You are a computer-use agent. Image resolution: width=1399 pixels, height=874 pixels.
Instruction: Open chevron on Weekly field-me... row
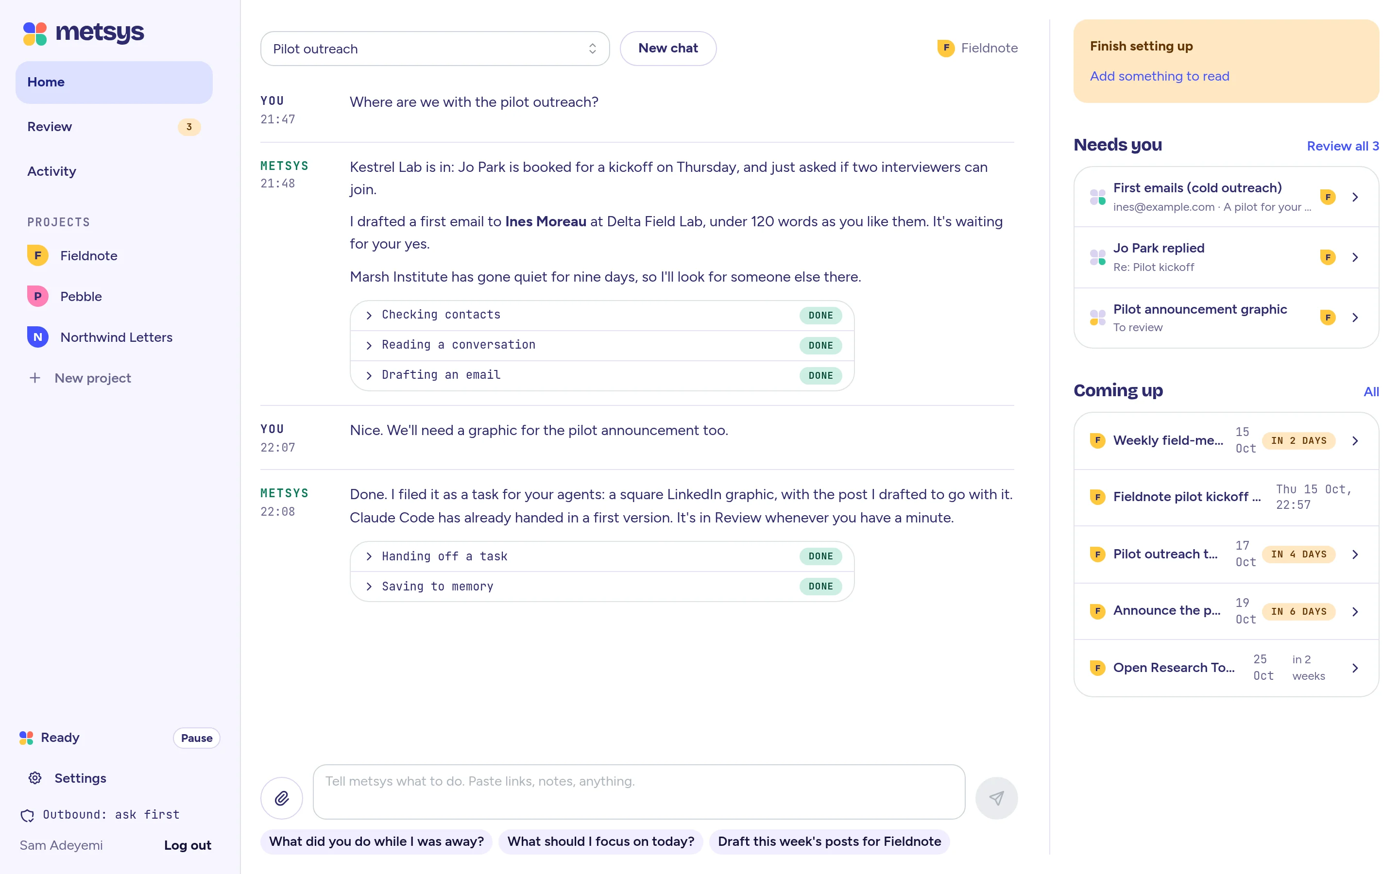1355,441
